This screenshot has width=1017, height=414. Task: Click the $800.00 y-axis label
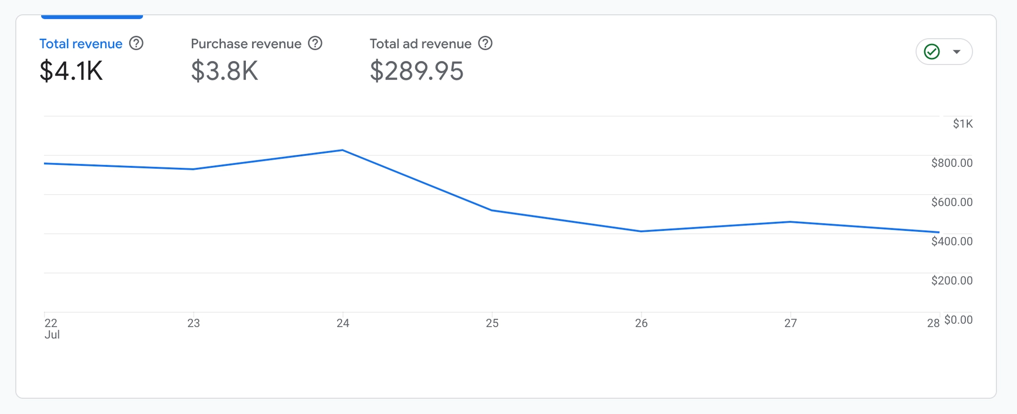(951, 163)
